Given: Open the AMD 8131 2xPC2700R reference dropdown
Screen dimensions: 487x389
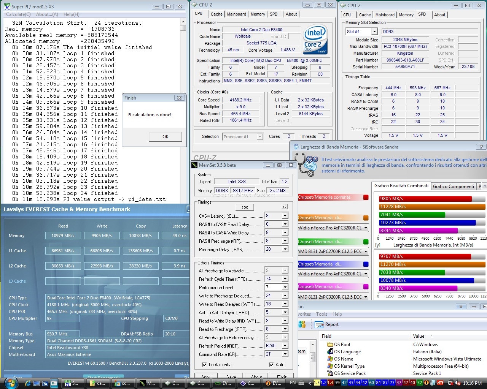Looking at the screenshot, I should pos(366,251).
